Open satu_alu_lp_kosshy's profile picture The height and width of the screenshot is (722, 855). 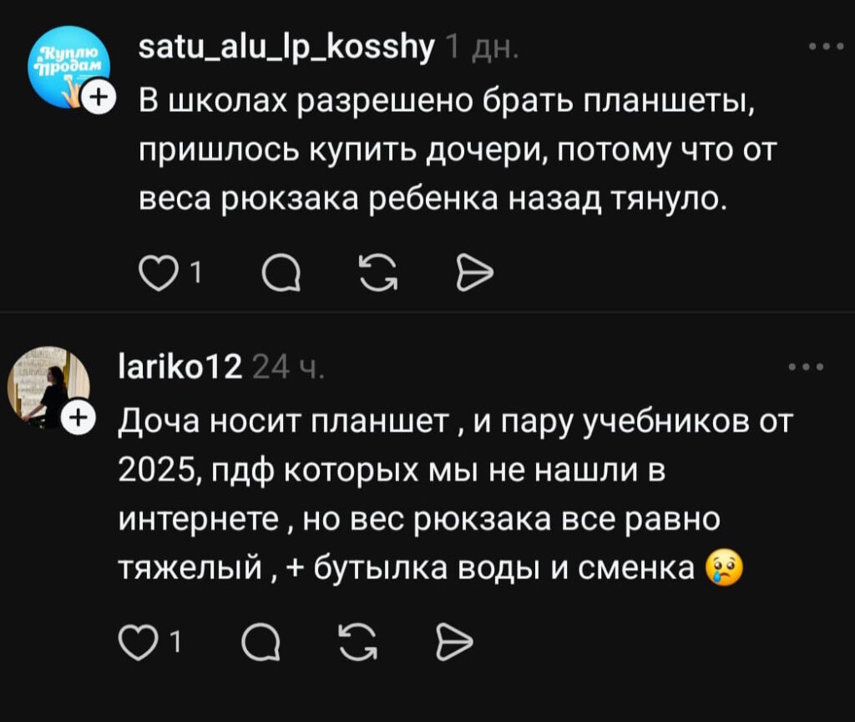click(69, 66)
